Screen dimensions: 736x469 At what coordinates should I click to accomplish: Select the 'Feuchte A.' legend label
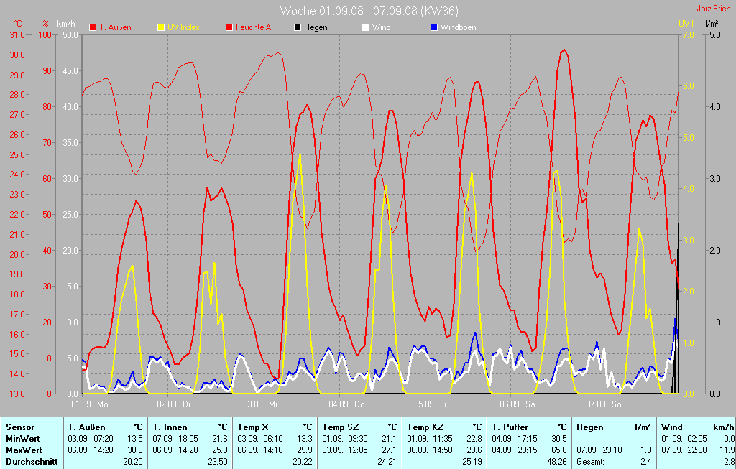coord(254,27)
